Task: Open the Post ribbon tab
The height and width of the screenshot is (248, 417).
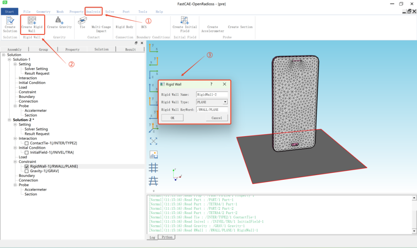Action: click(126, 12)
